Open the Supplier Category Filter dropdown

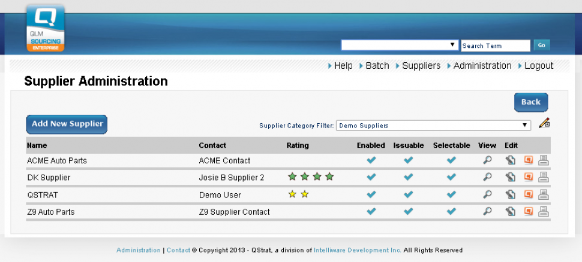click(x=433, y=126)
